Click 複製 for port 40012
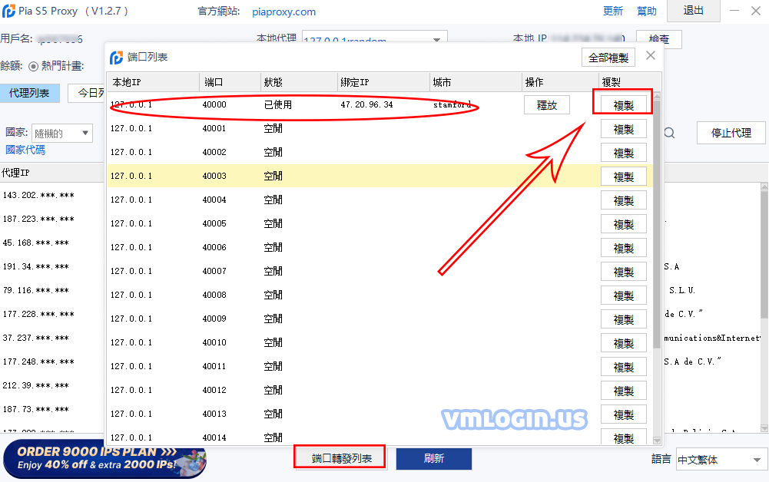769x482 pixels. [x=623, y=391]
